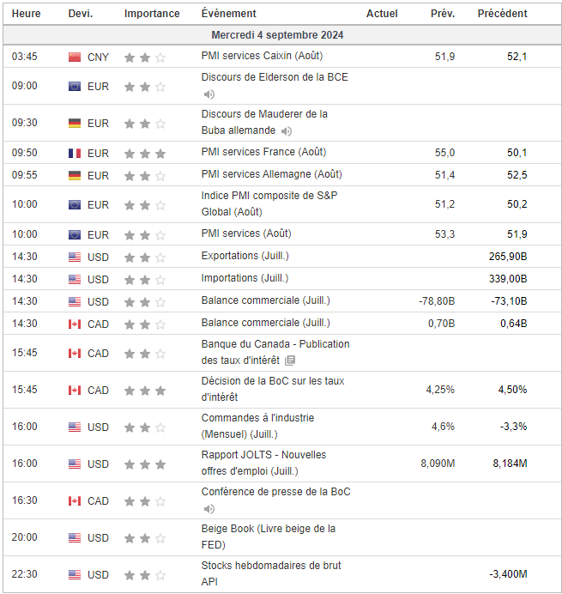Click the Importance column header
This screenshot has height=594, width=562.
point(152,14)
